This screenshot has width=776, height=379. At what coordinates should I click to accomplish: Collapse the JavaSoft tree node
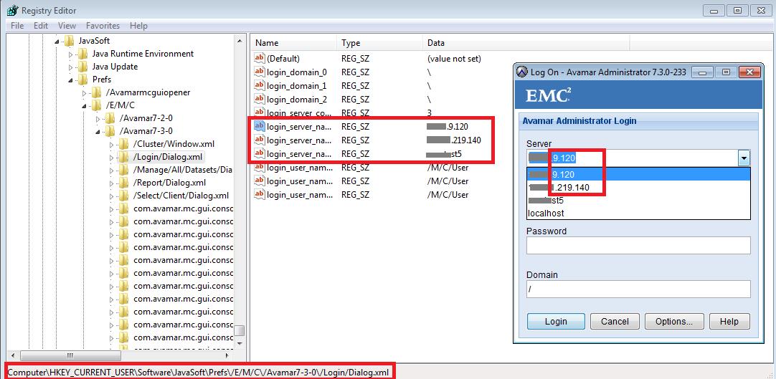click(x=57, y=41)
